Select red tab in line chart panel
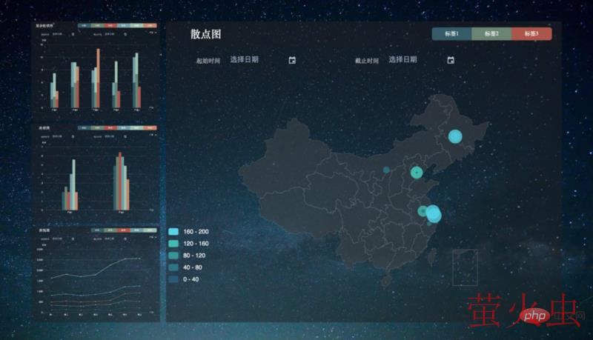This screenshot has width=593, height=340. (x=124, y=230)
